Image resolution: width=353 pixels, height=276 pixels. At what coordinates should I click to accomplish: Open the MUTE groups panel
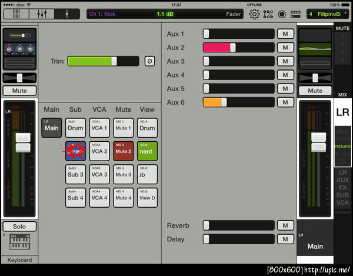342,28
